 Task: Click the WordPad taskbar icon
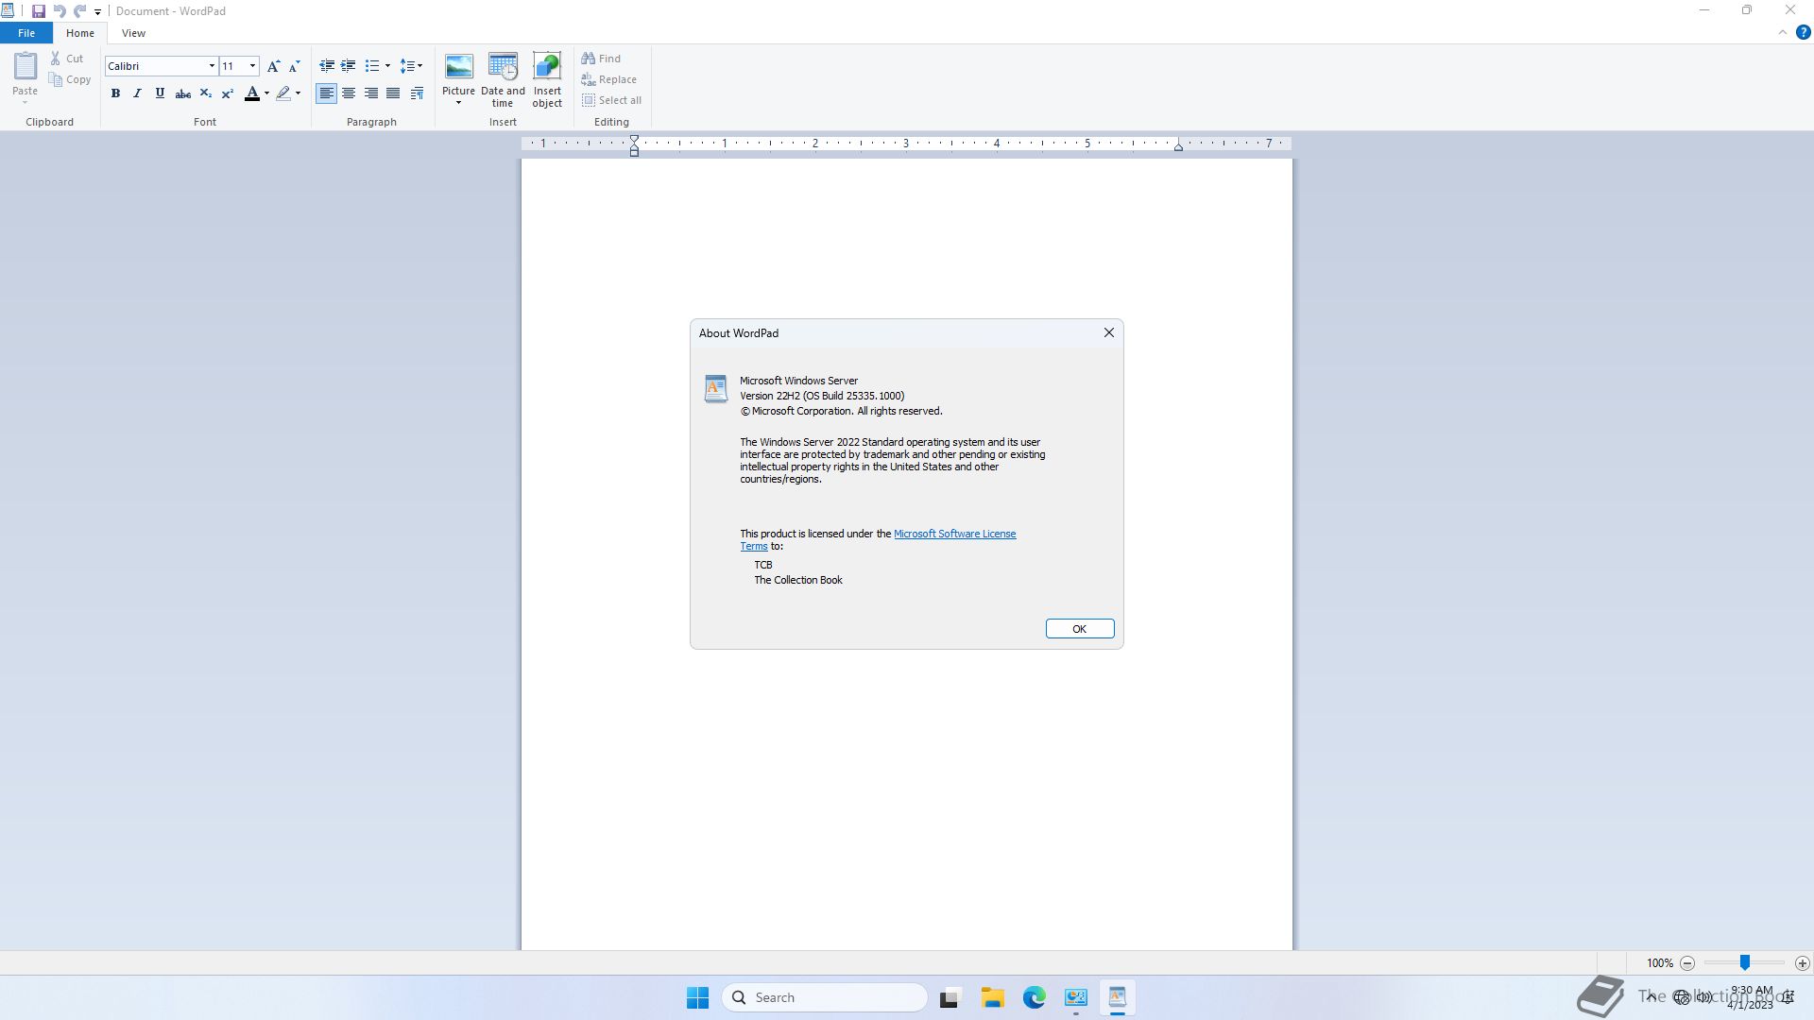[1118, 998]
